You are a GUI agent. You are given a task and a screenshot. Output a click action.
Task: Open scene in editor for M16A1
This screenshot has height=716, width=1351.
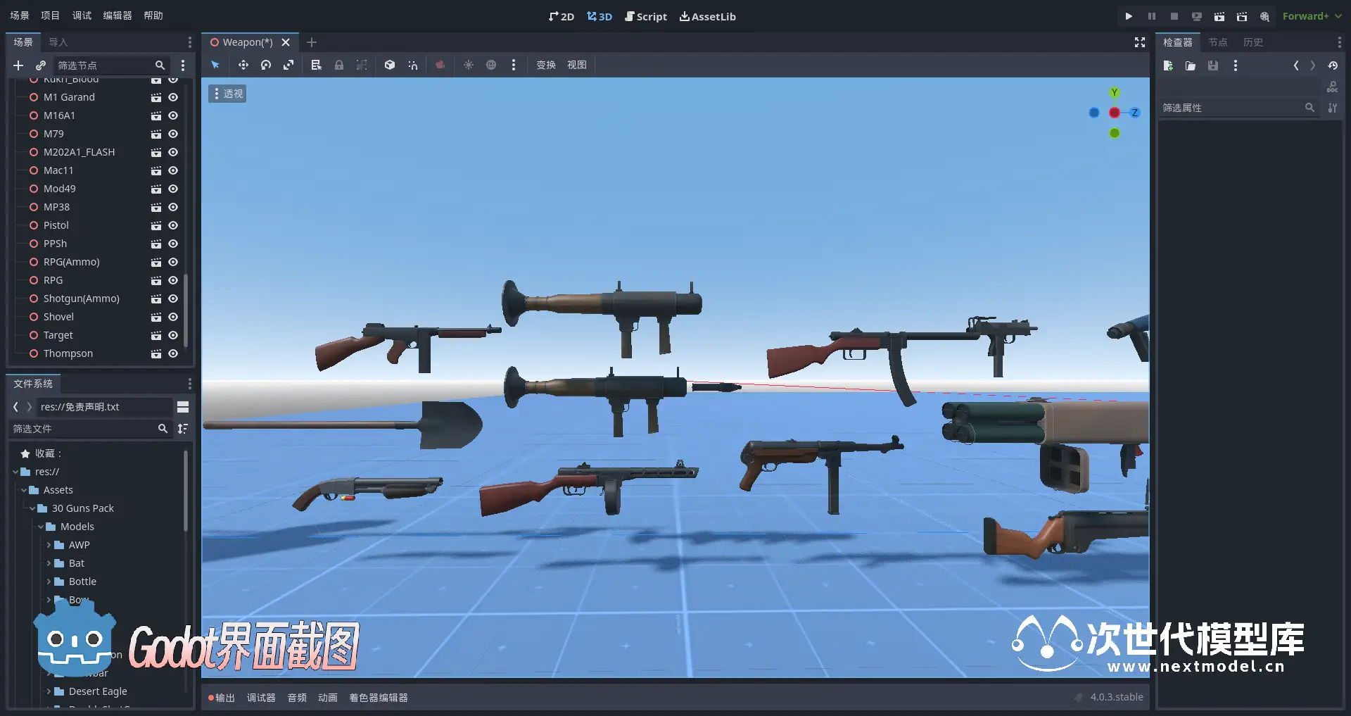click(x=156, y=115)
